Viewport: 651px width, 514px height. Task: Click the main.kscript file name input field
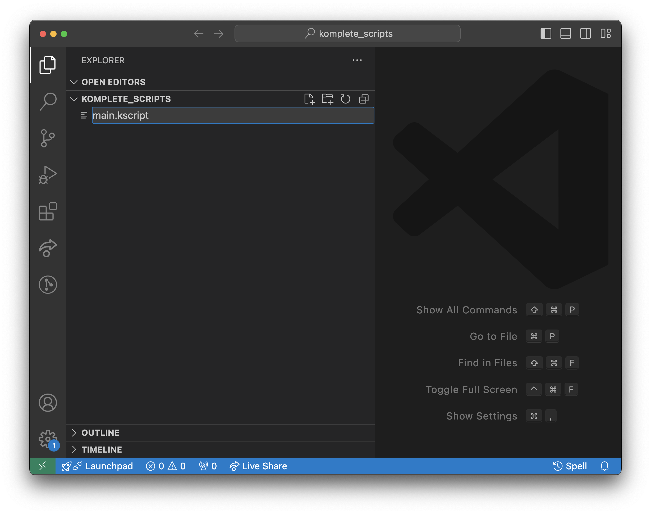pyautogui.click(x=233, y=115)
